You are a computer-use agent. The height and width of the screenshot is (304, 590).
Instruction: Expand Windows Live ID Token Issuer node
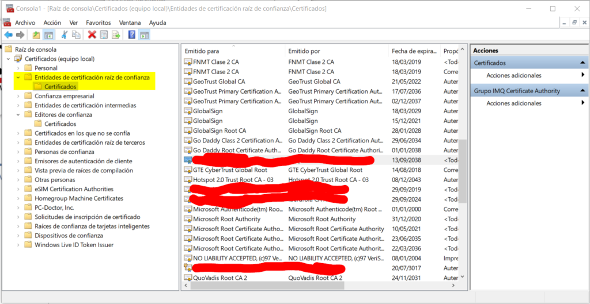18,245
